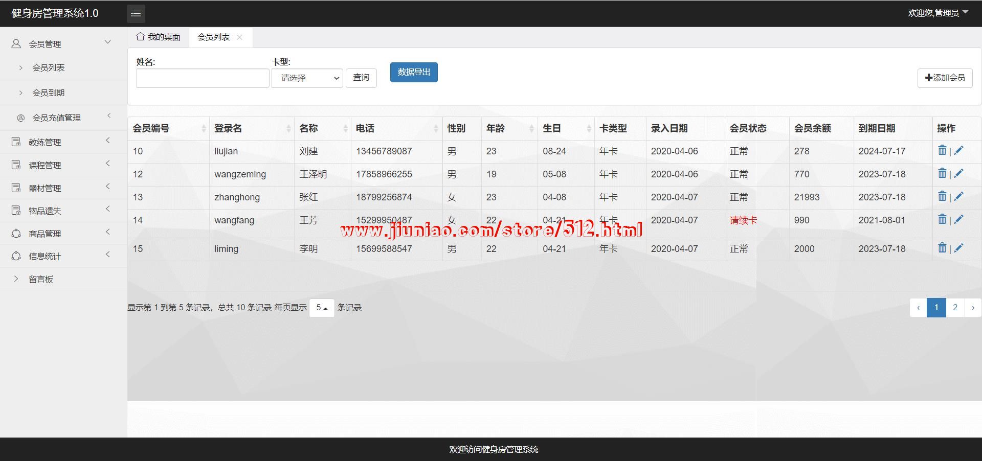This screenshot has height=461, width=982.
Task: Delete member liujian with trash icon
Action: (942, 150)
